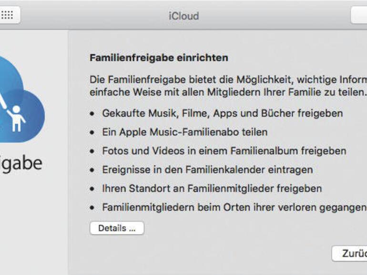Click the Familienmitgliedern beim Orten line

234,207
